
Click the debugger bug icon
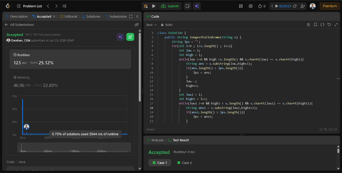click(x=146, y=6)
